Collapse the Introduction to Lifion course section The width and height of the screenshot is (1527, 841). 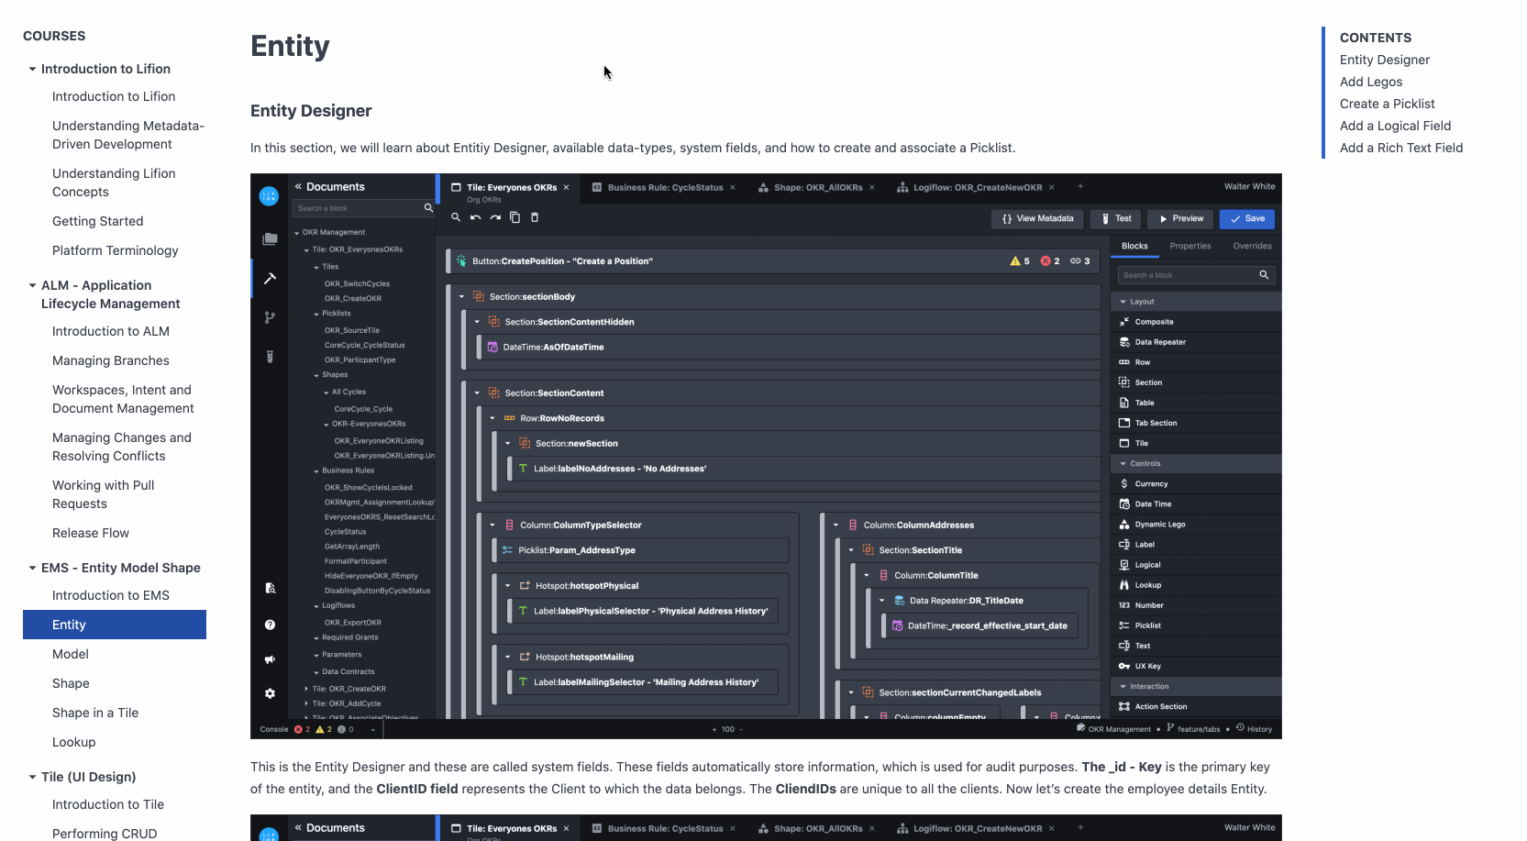tap(32, 69)
